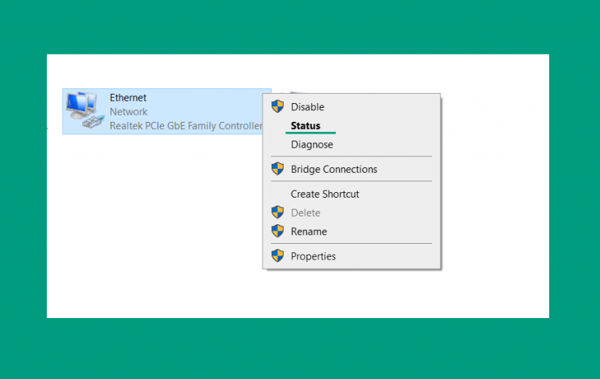Choose Disable from the context menu
This screenshot has height=379, width=600.
coord(352,107)
